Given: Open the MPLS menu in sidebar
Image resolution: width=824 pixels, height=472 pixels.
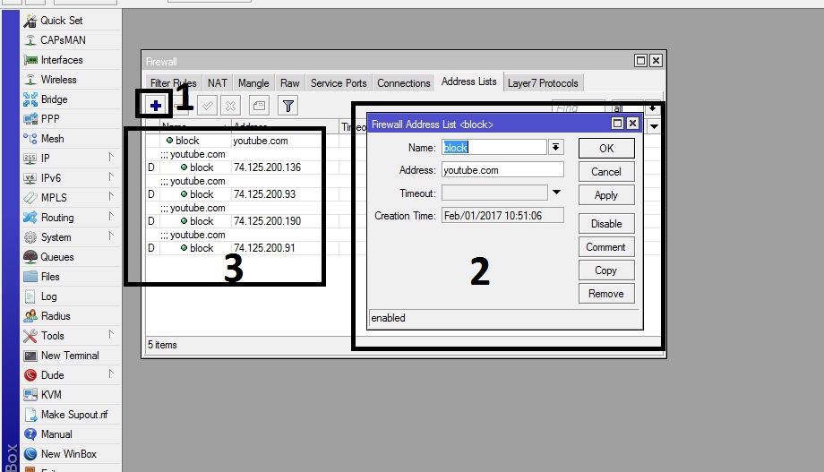Looking at the screenshot, I should 71,198.
